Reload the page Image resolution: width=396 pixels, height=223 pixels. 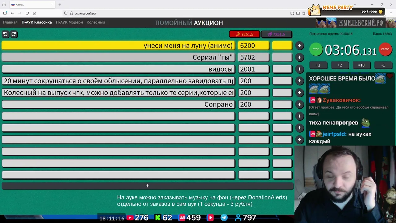click(x=27, y=13)
